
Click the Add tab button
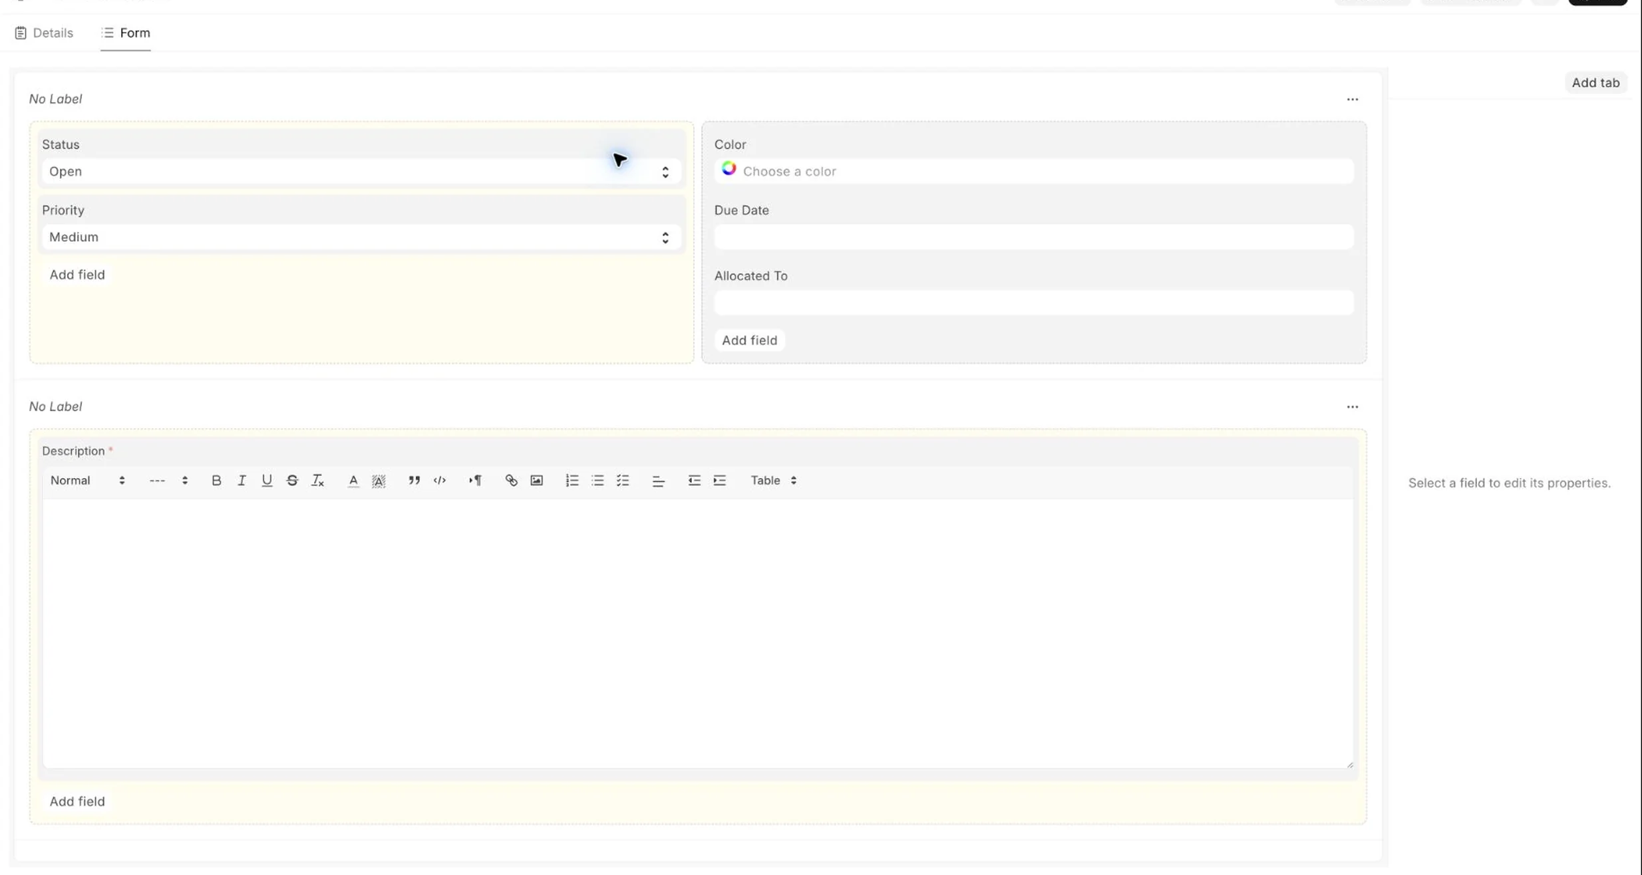[1595, 82]
